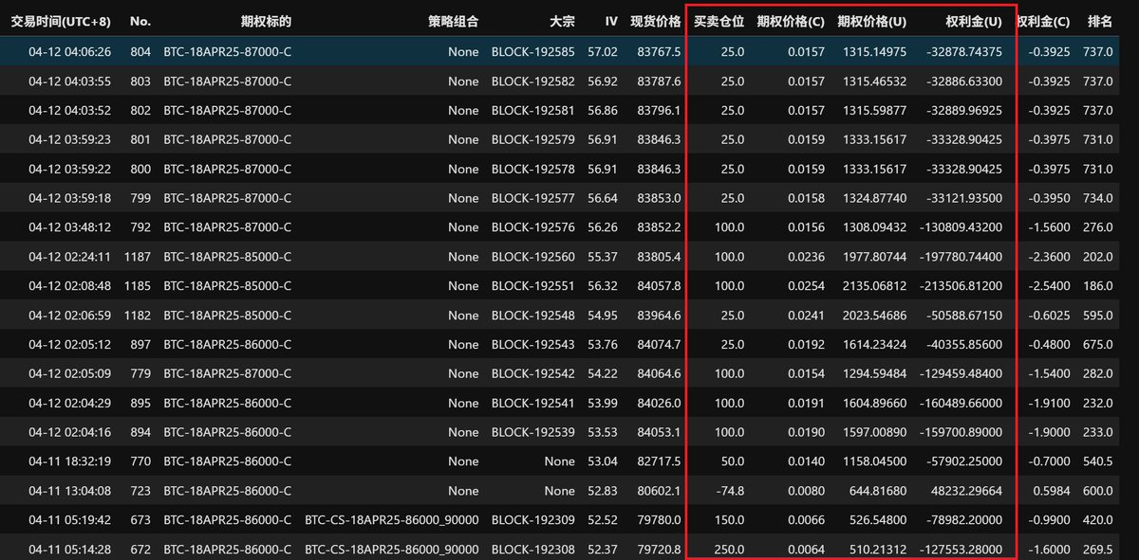Select the 买卖仓位 column header
Screen dimensions: 1139x560
tap(719, 21)
